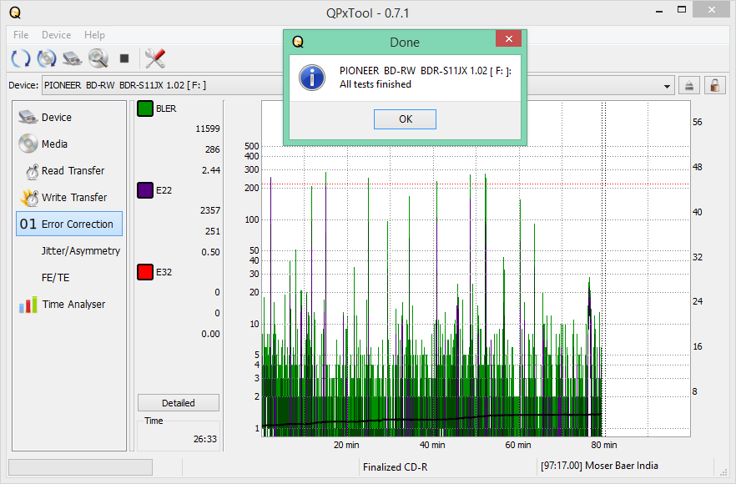This screenshot has height=484, width=736.
Task: Open Time Analyser in the sidebar
Action: point(69,305)
